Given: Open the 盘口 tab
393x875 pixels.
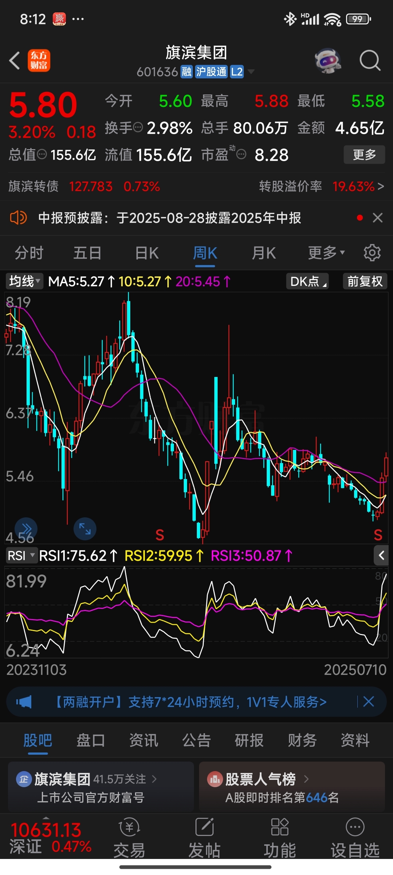Looking at the screenshot, I should pos(91,740).
